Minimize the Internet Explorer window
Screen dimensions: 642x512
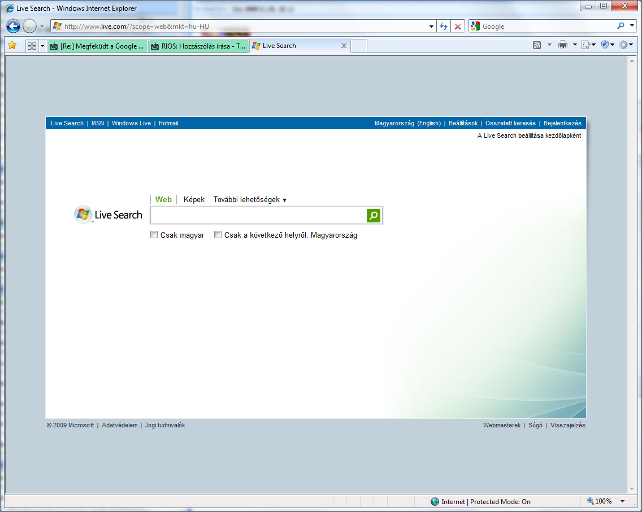[588, 6]
